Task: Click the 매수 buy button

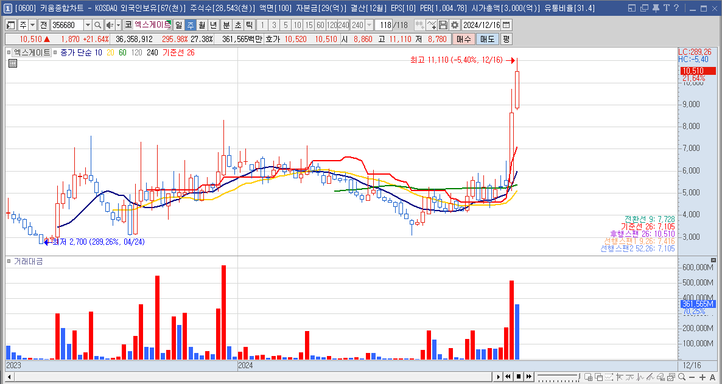Action: pos(463,39)
